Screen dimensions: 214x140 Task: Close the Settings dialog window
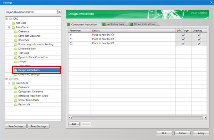211,2
